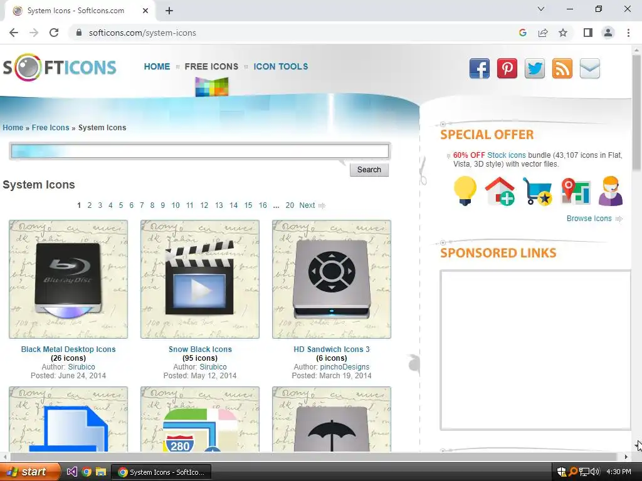Open the folder quick launch icon

tap(101, 472)
